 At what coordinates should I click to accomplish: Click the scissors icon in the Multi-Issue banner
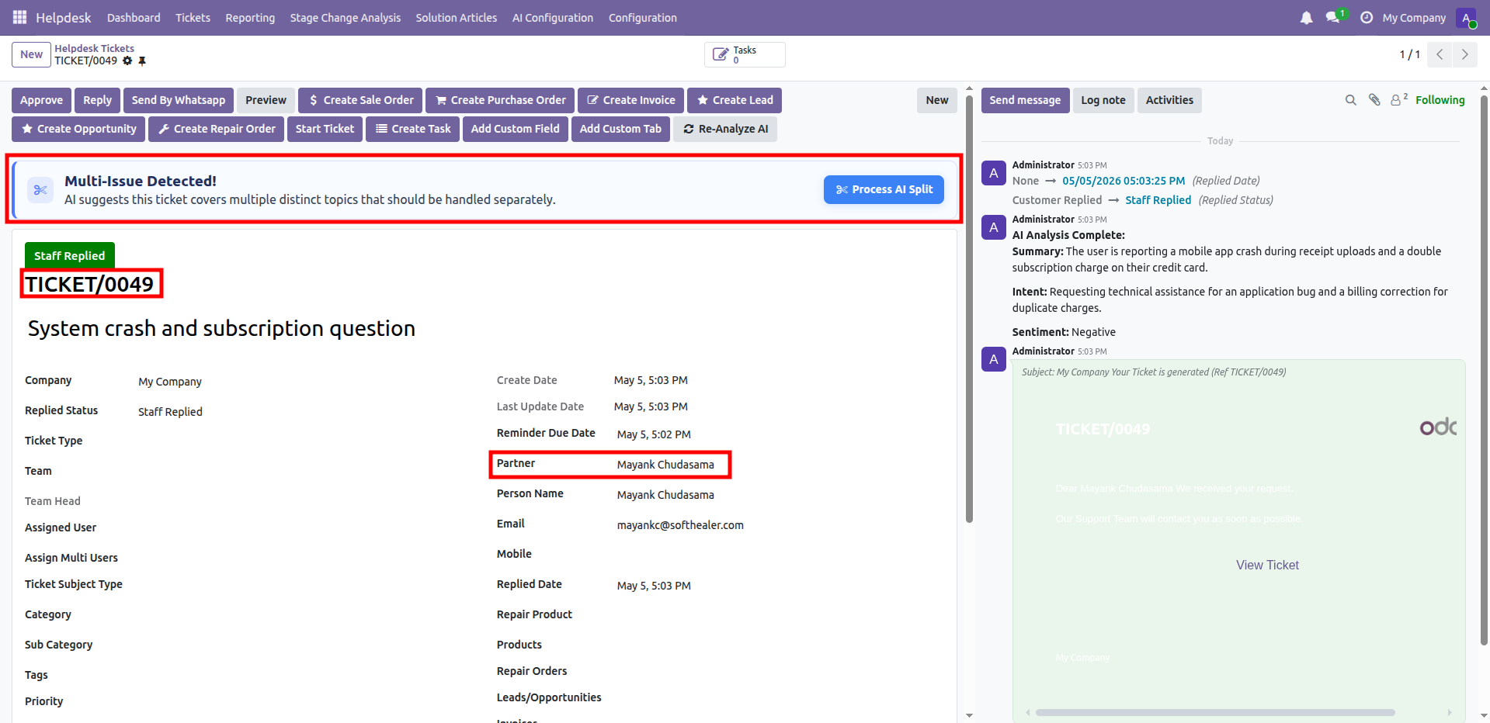(40, 190)
